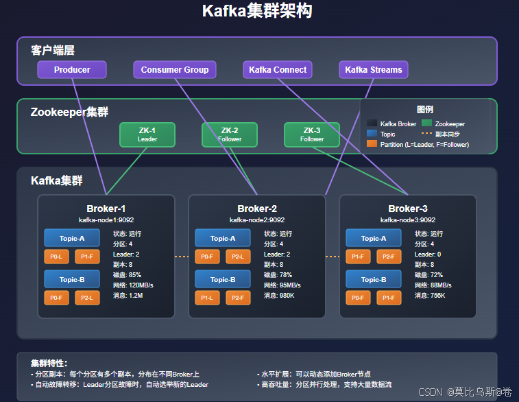Select Topic-B block in Broker-1
Image resolution: width=519 pixels, height=402 pixels.
tap(72, 279)
